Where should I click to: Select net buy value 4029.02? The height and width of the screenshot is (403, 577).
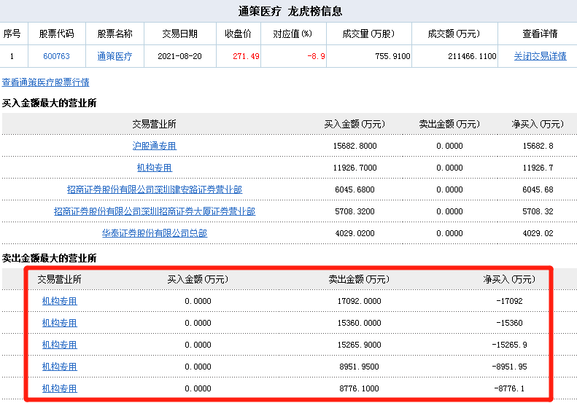538,233
